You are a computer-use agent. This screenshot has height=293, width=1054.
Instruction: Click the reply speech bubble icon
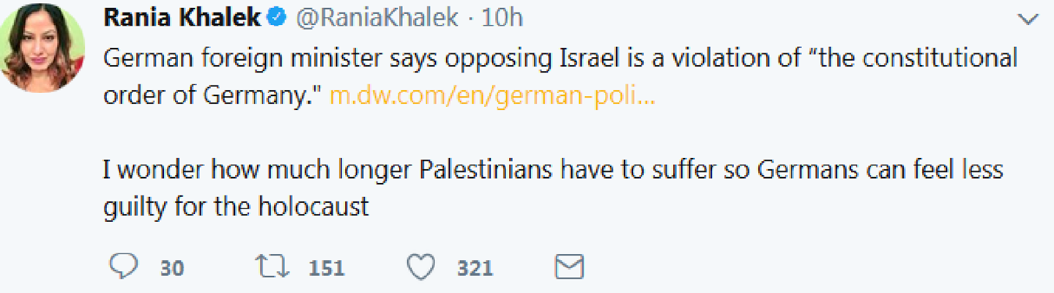click(x=123, y=267)
